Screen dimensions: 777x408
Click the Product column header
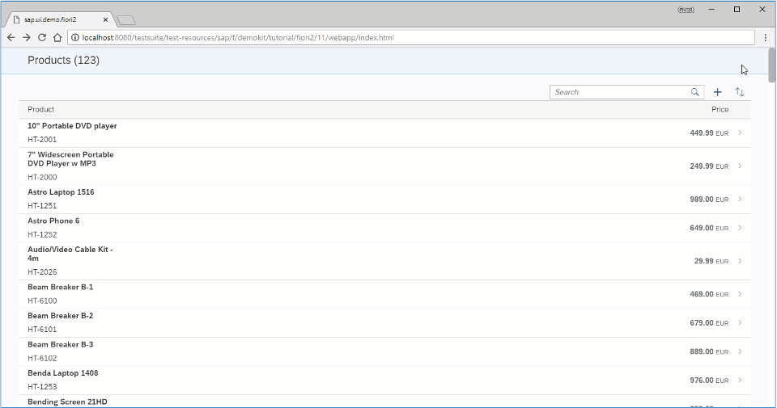click(41, 109)
